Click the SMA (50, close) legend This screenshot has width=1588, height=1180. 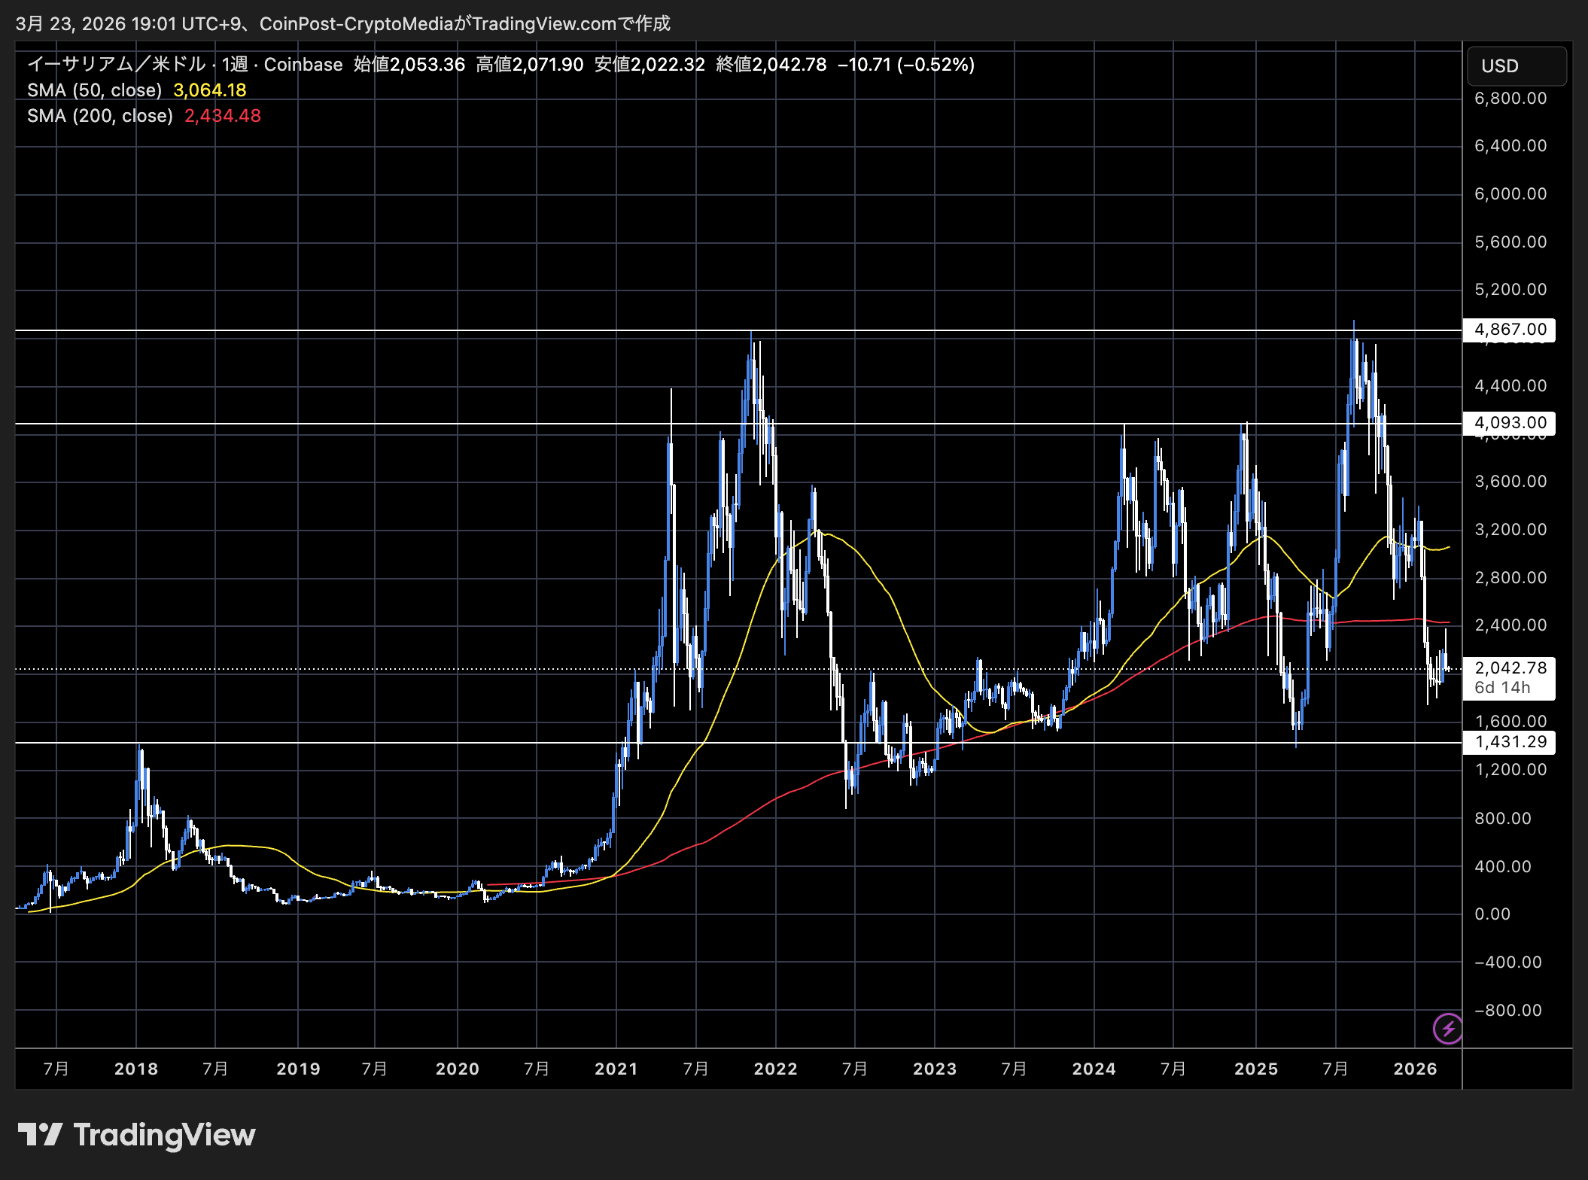click(95, 90)
